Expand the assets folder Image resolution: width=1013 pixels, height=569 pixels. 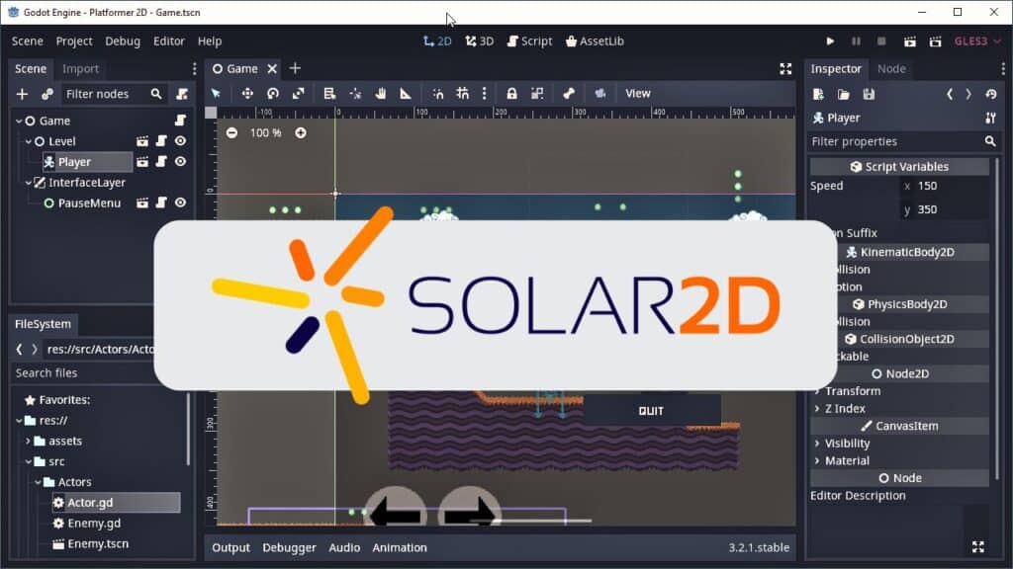28,442
